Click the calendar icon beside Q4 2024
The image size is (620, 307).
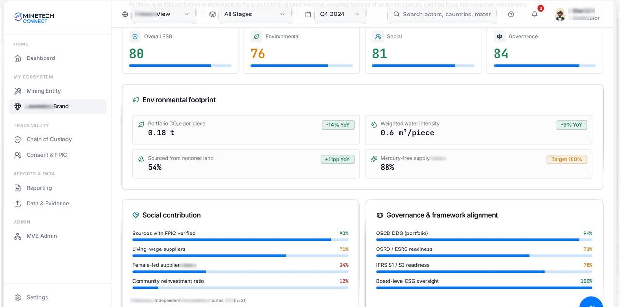[308, 14]
